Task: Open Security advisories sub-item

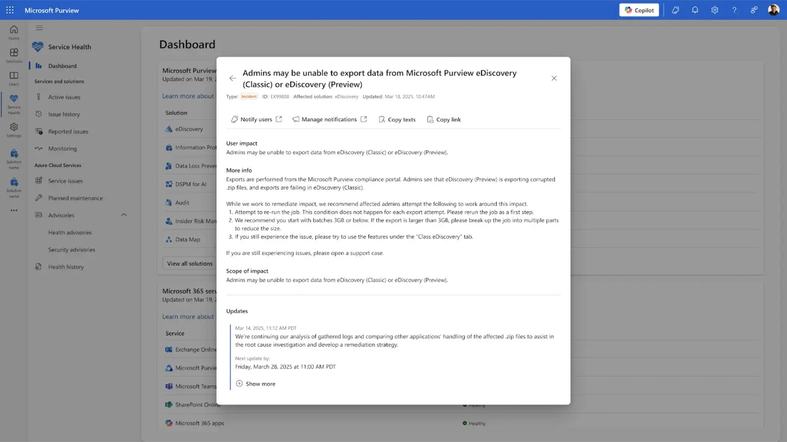Action: pyautogui.click(x=72, y=250)
